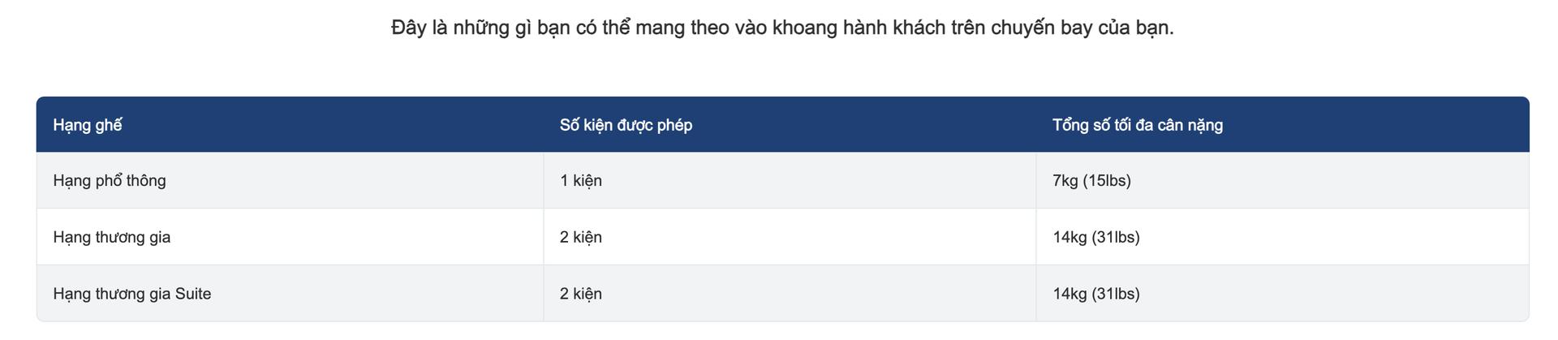Click '2 kiện' in the Suite row
This screenshot has width=1558, height=340.
tap(581, 294)
